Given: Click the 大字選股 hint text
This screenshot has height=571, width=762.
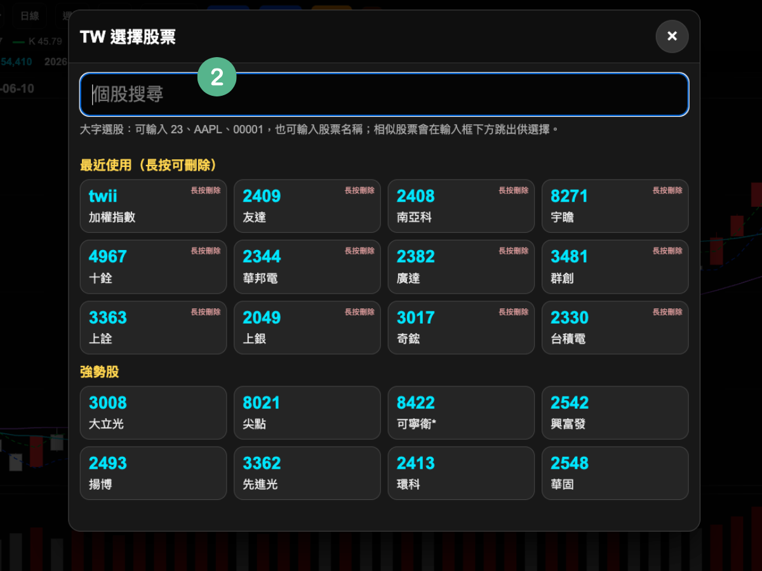Looking at the screenshot, I should click(319, 129).
